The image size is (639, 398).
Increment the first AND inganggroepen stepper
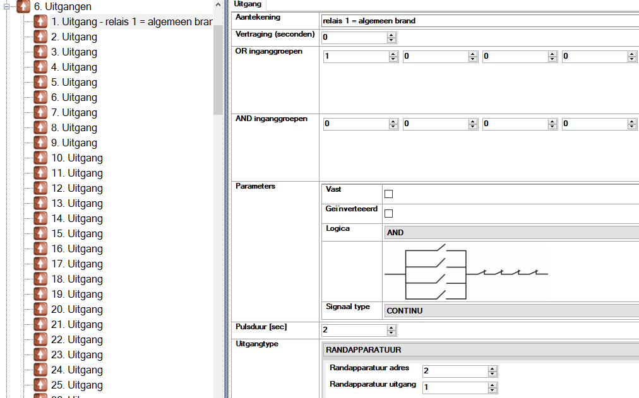pyautogui.click(x=393, y=121)
